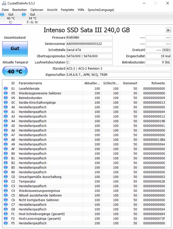Screen dimensions: 173x229
Task: Select the Geräte-Einschaltvorgänge row text
Action: point(37,103)
